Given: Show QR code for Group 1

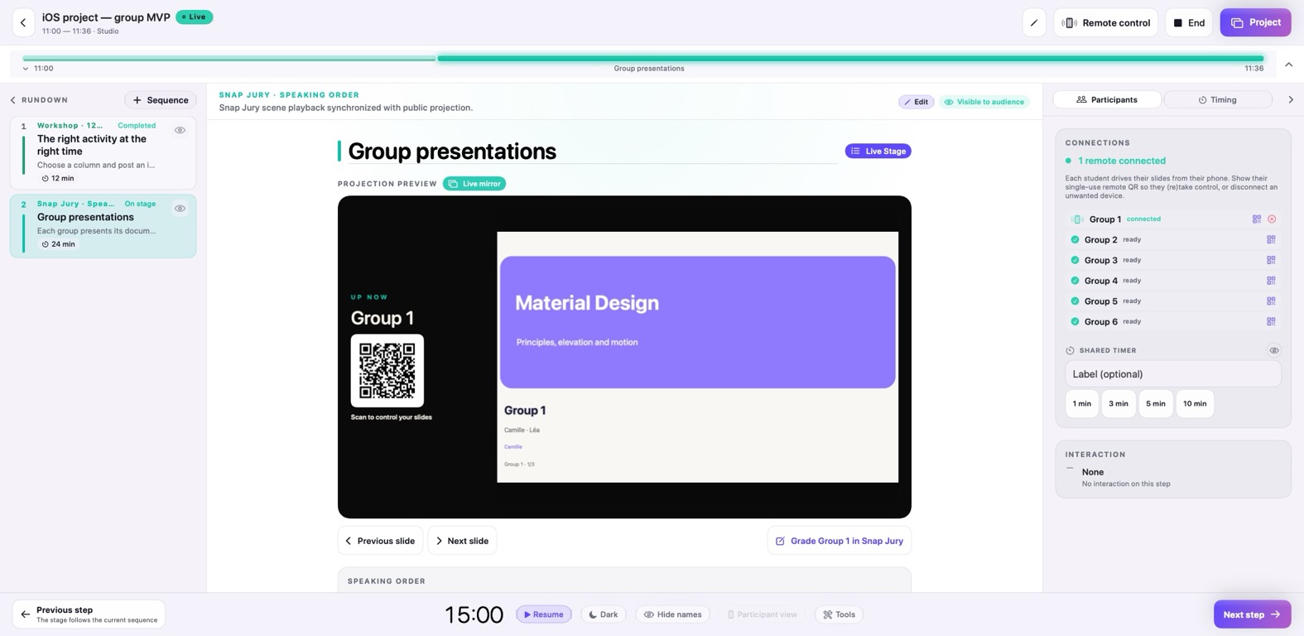Looking at the screenshot, I should (x=1257, y=219).
